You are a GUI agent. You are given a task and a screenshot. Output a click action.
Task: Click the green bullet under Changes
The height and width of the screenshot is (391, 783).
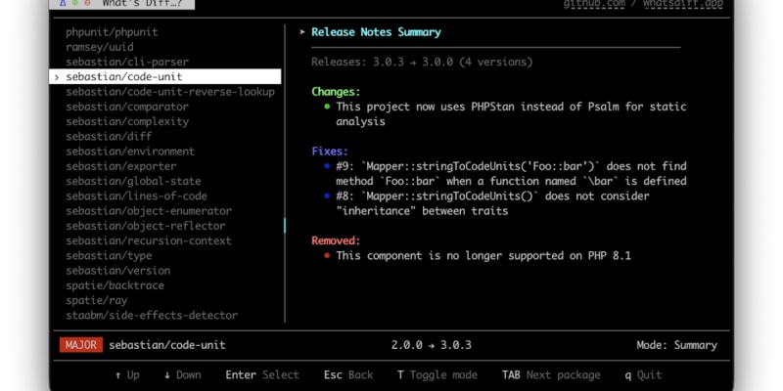pos(326,107)
